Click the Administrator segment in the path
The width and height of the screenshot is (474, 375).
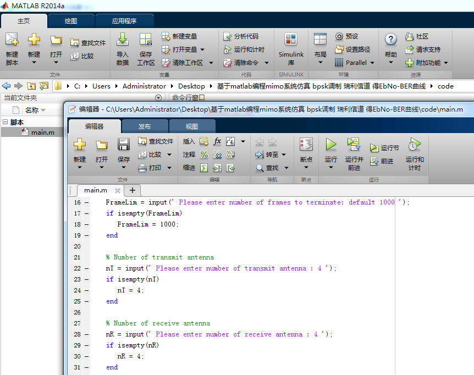(x=144, y=86)
